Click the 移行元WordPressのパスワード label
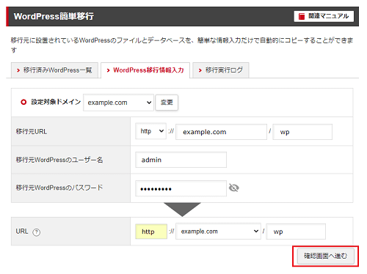 [59, 188]
